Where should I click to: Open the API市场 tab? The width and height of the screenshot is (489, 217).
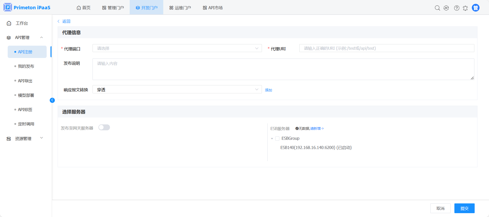tap(212, 8)
